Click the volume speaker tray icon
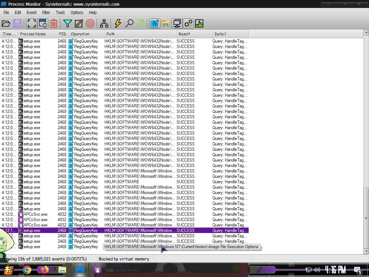Viewport: 369px width, 277px height. pos(317,270)
